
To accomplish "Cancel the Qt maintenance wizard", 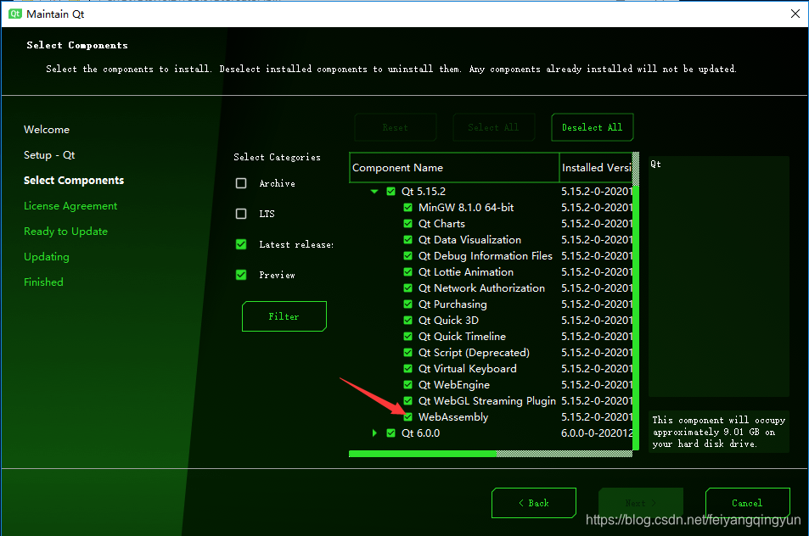I will 747,503.
